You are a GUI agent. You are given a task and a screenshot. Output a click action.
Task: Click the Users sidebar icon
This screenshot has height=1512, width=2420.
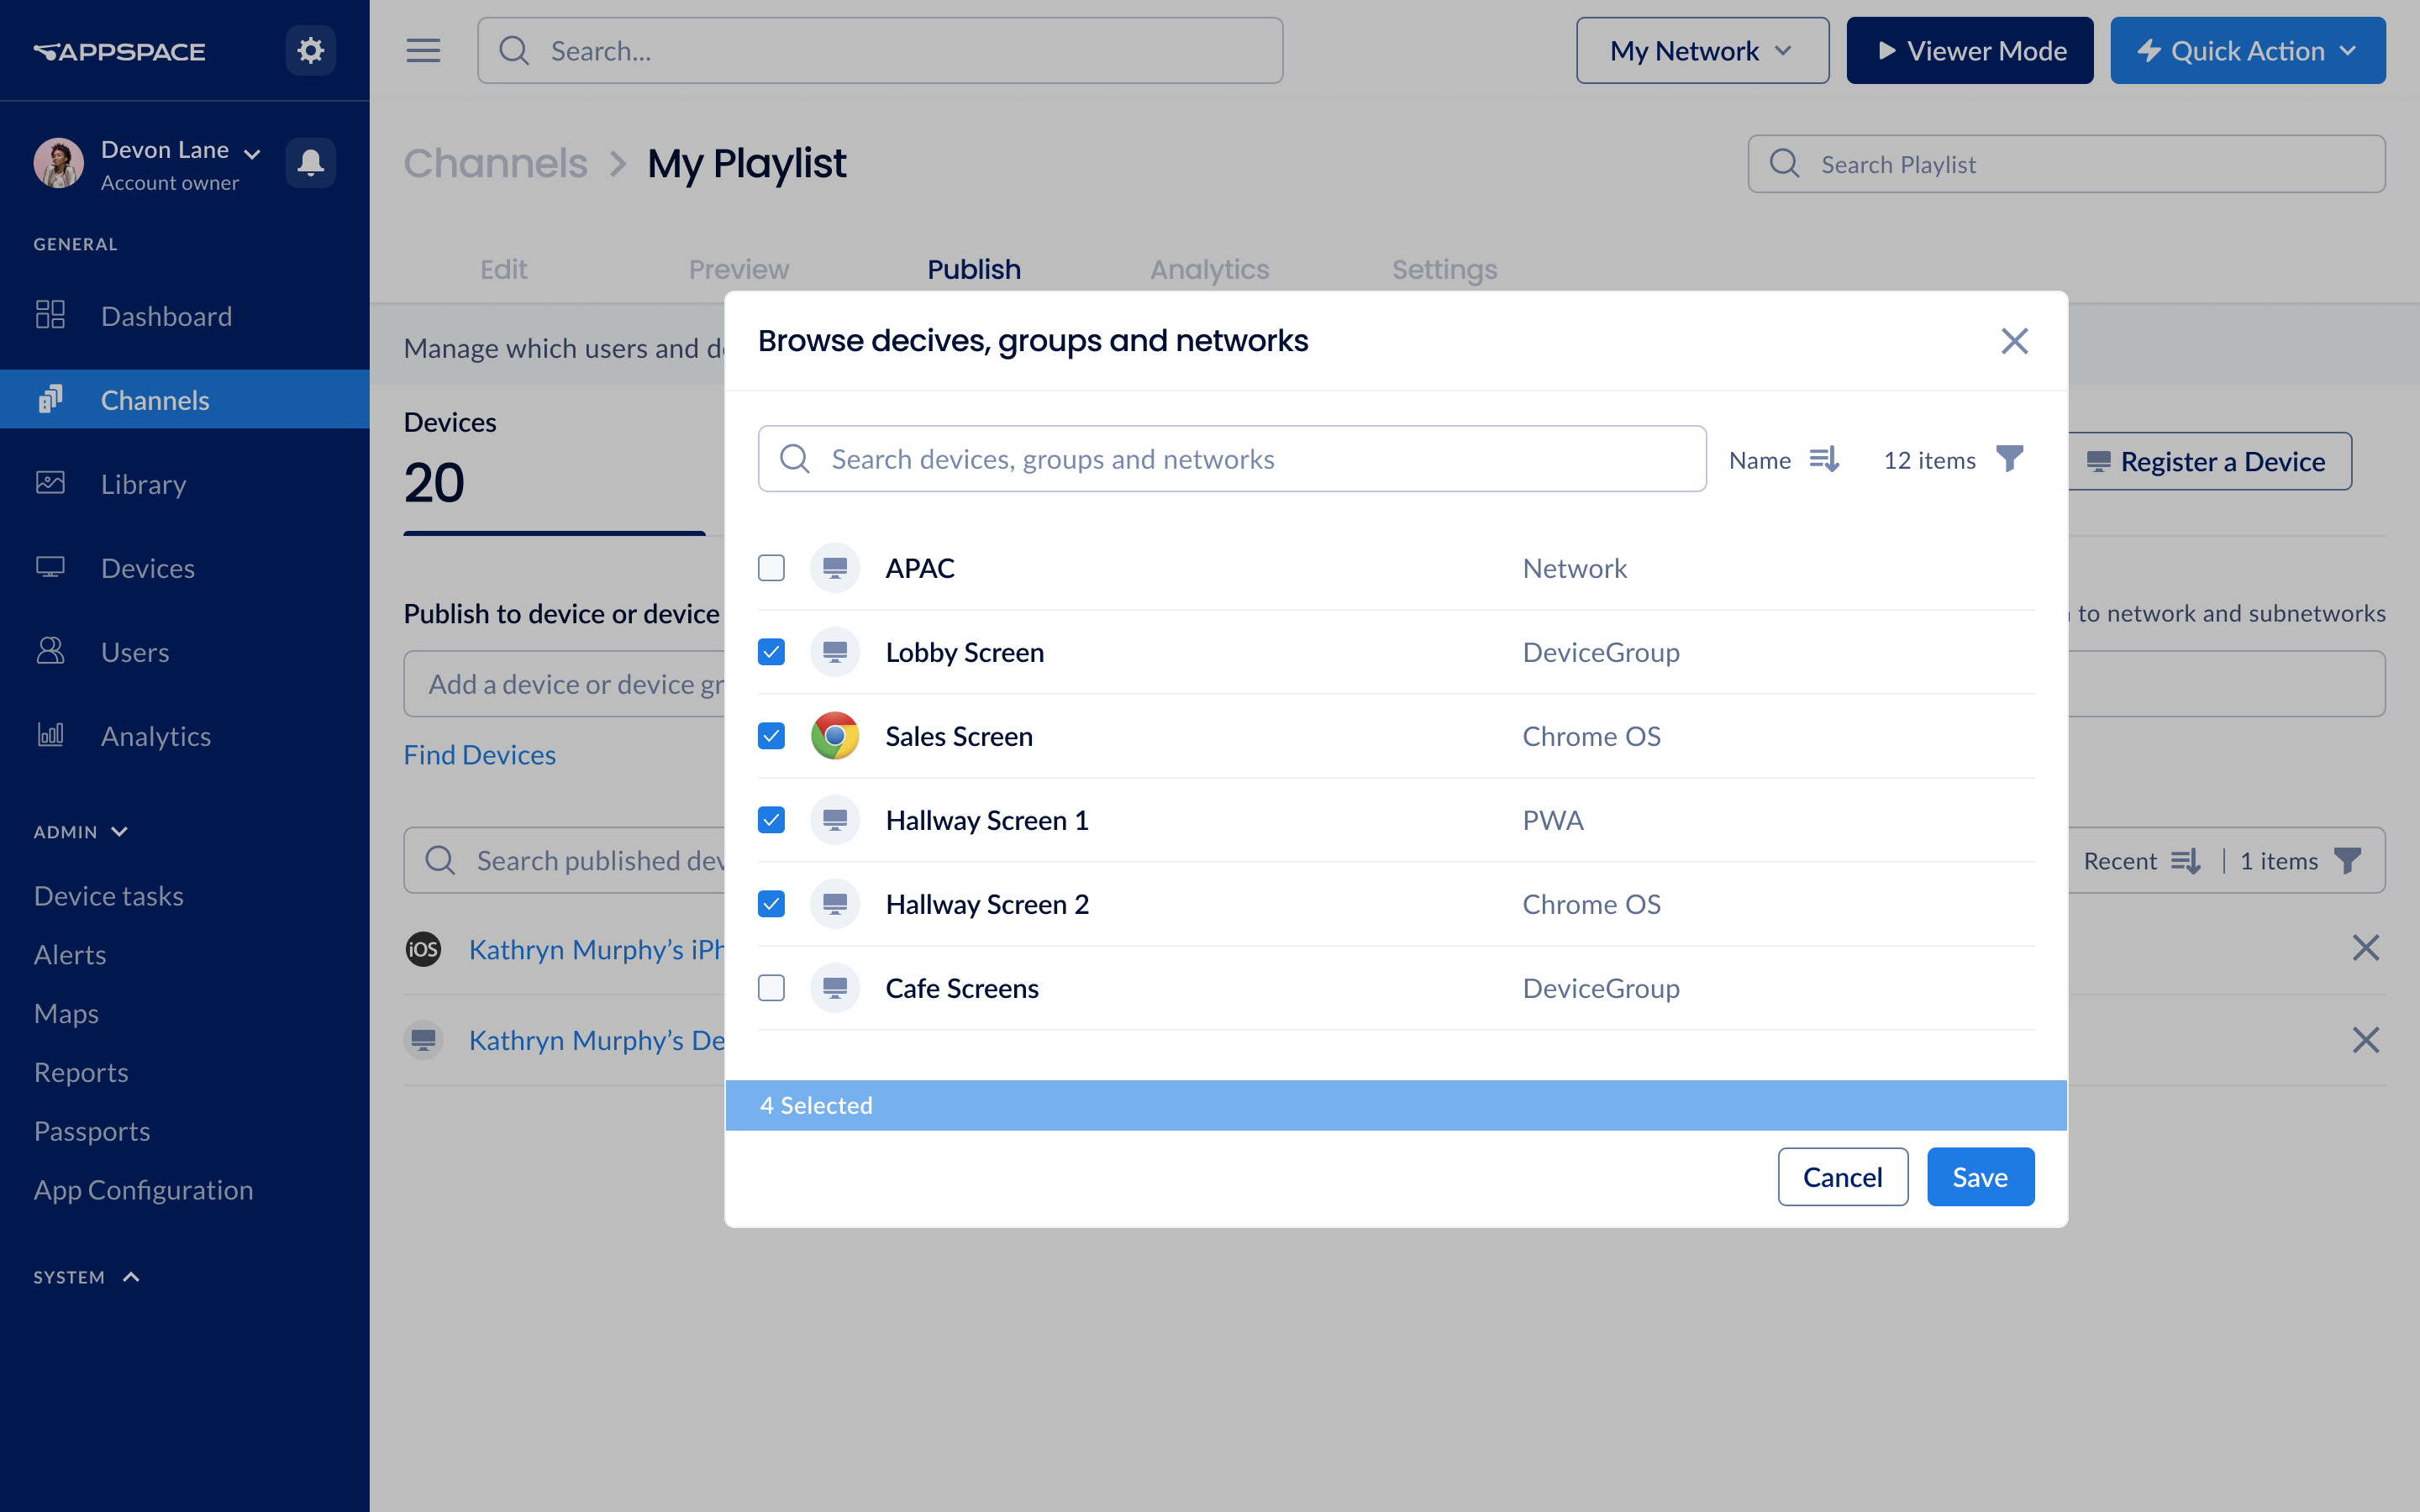(52, 652)
